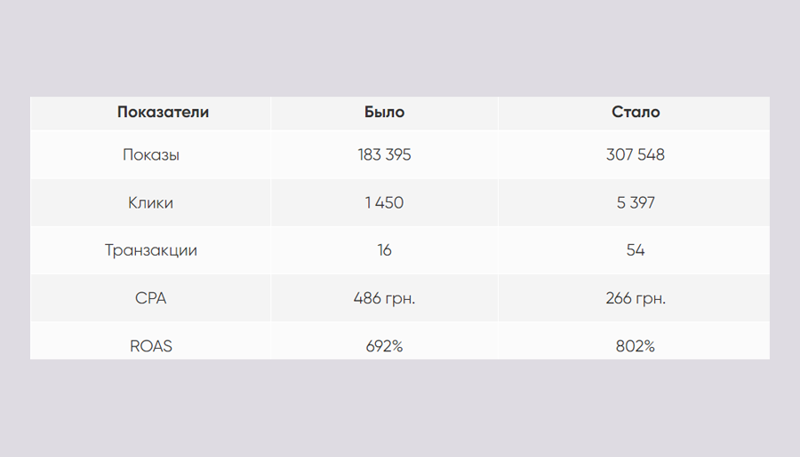Select the 802% ROAS value

pos(636,346)
